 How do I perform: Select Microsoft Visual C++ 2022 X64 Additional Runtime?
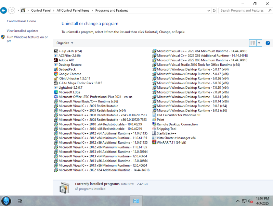pyautogui.click(x=102, y=170)
